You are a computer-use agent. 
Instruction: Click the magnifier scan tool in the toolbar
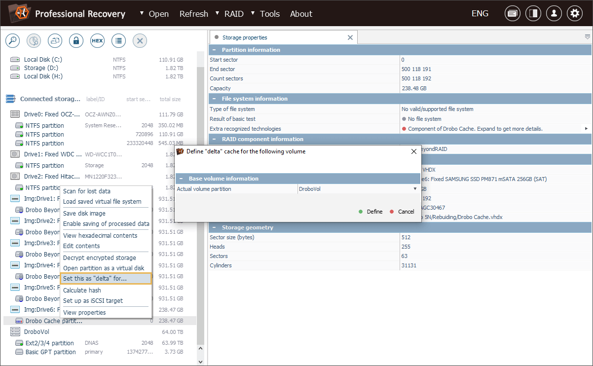[12, 41]
